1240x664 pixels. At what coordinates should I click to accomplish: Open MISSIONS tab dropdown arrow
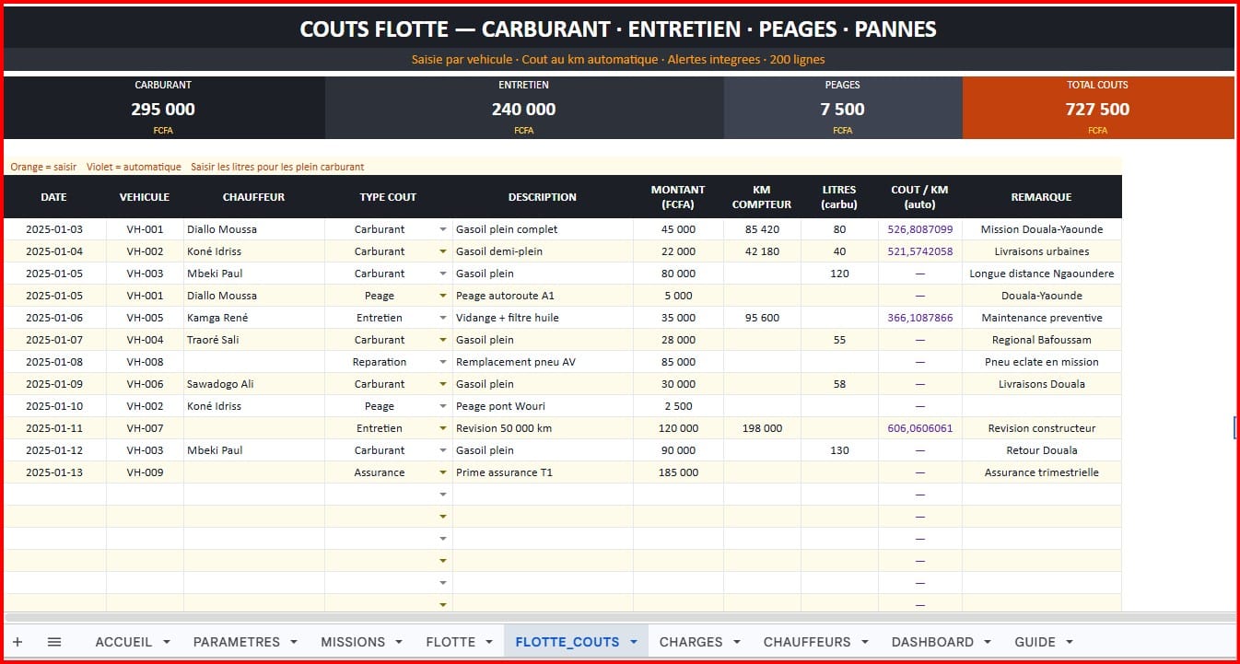[399, 642]
